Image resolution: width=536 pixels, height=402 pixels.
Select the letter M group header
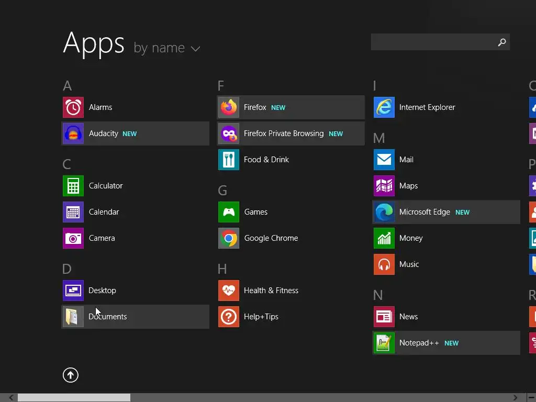click(379, 138)
